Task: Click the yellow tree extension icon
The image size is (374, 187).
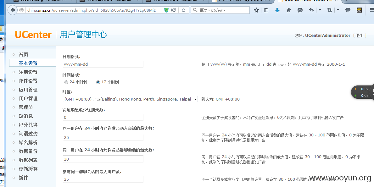Action: [359, 10]
